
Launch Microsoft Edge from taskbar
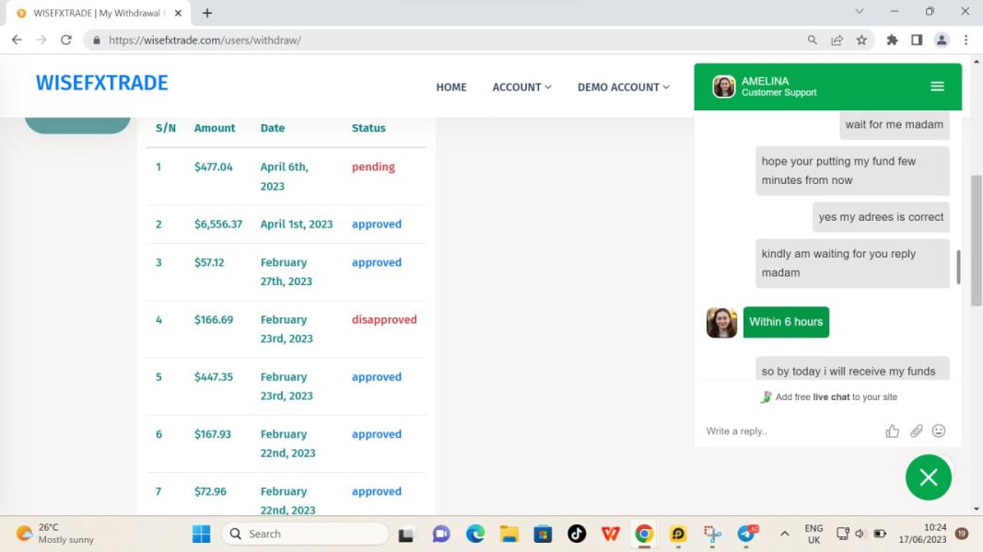[x=475, y=534]
